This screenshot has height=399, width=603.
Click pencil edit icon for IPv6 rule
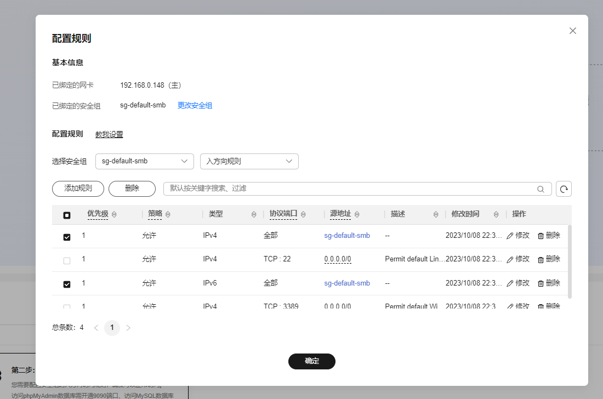pos(510,283)
